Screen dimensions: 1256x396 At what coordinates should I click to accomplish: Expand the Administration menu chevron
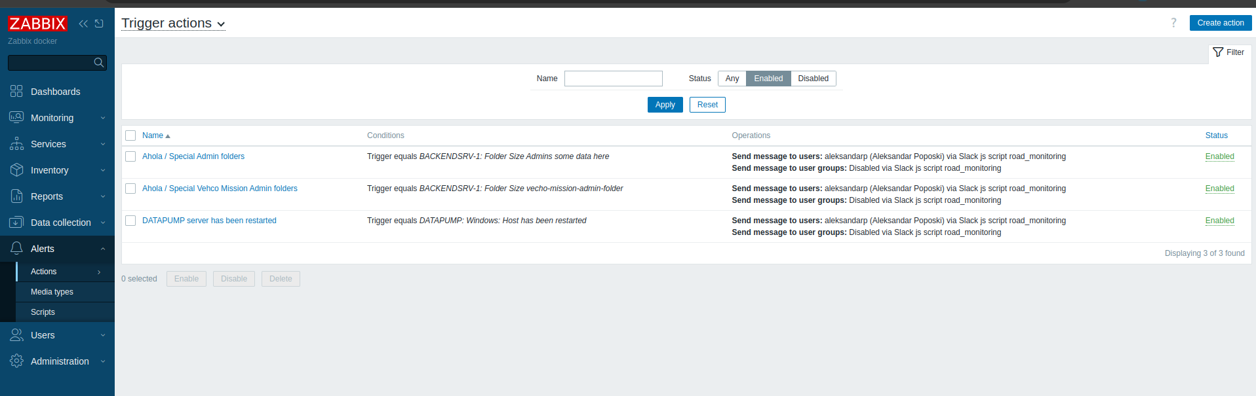pyautogui.click(x=103, y=361)
